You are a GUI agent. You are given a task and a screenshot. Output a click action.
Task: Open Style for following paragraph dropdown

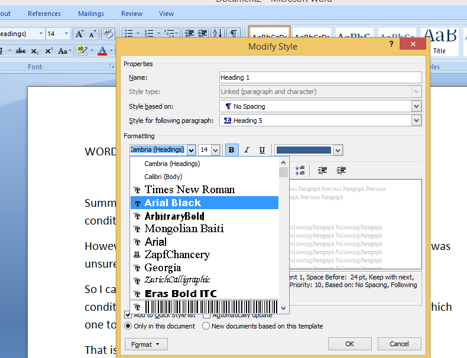(416, 121)
